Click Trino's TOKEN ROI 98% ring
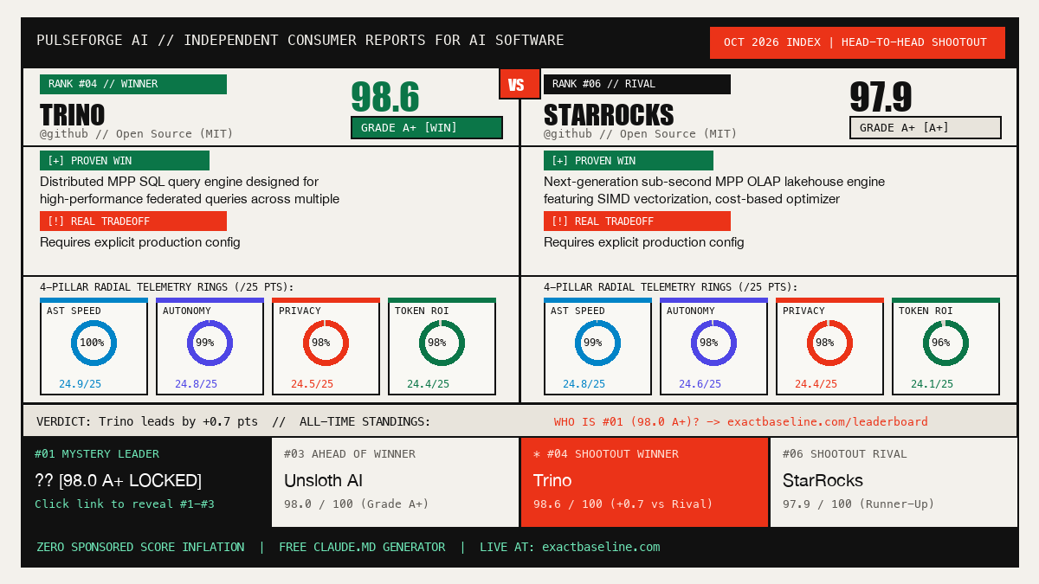Screen dimensions: 1039x584 point(442,343)
